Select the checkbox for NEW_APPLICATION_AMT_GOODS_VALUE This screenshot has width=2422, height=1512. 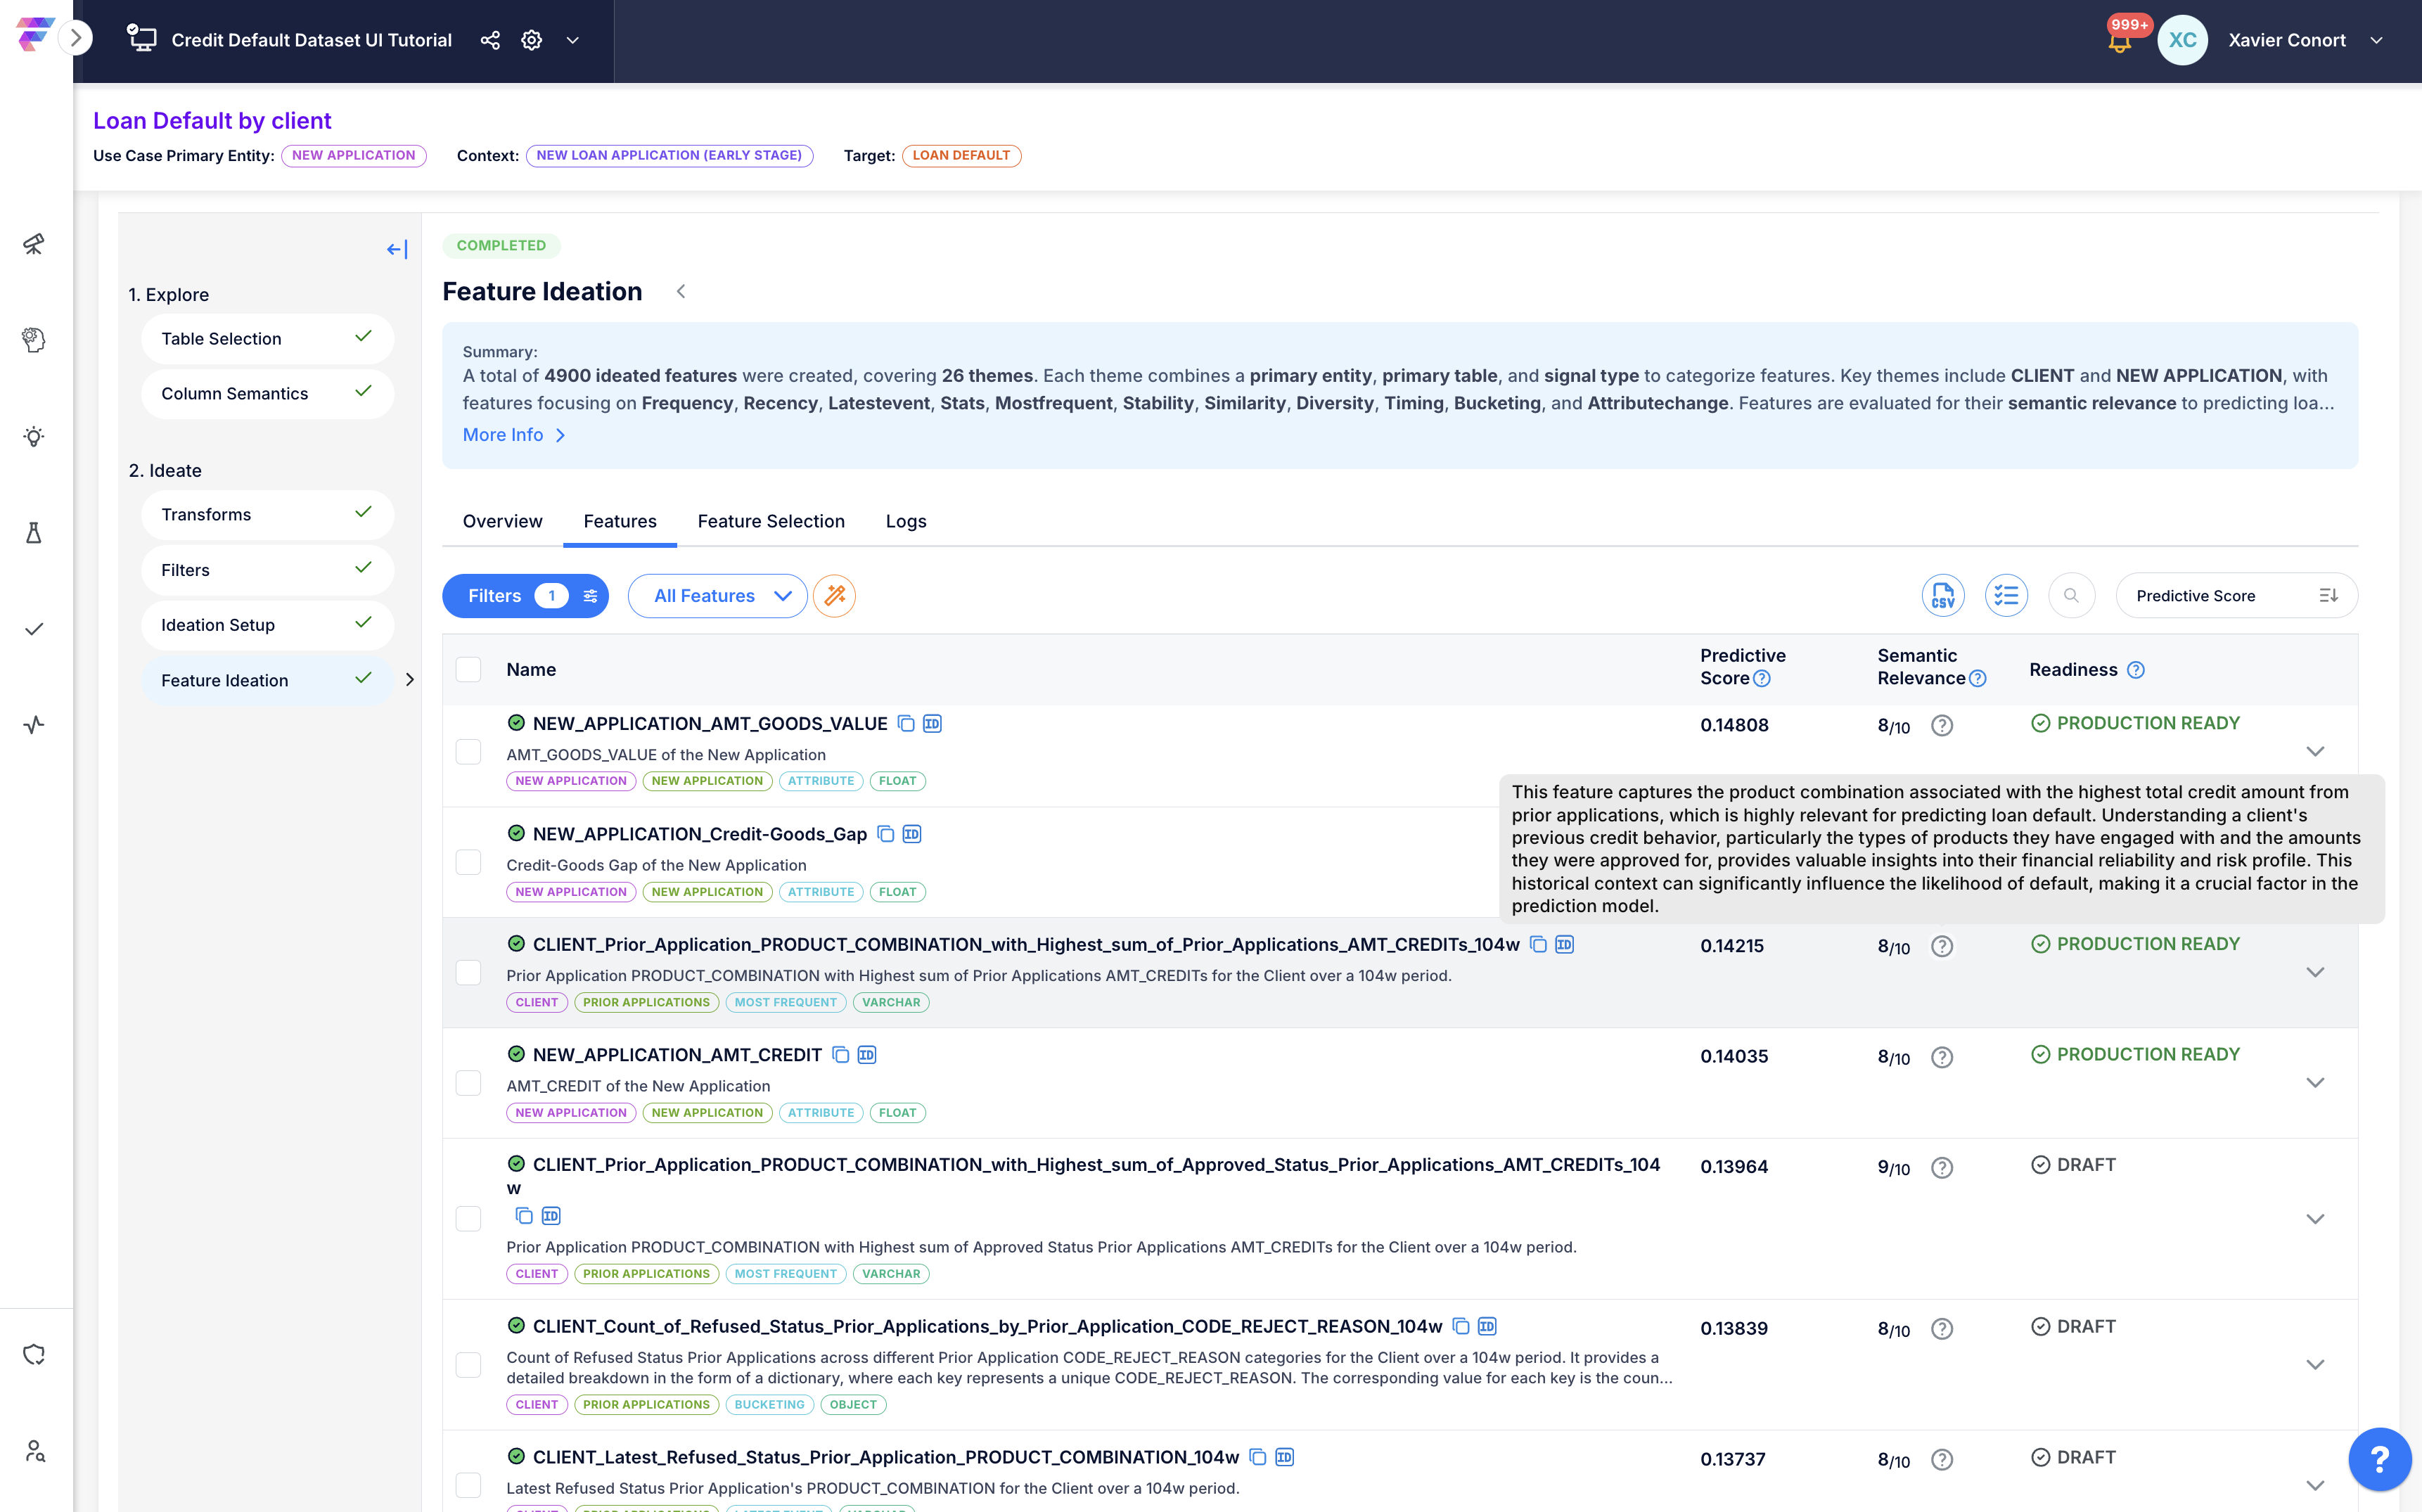(x=468, y=752)
